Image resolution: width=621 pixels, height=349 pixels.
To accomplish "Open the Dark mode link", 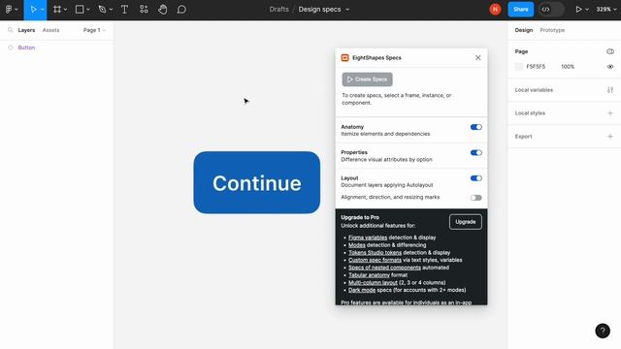I will click(362, 290).
